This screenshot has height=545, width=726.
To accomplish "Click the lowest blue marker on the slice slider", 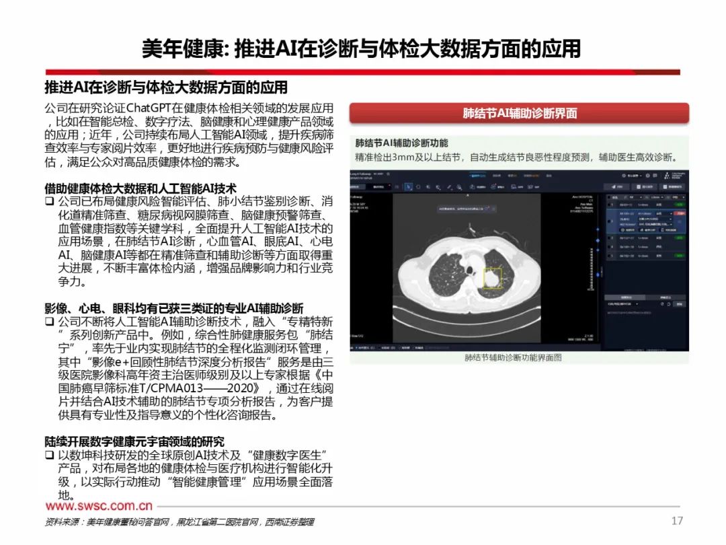I will (598, 275).
